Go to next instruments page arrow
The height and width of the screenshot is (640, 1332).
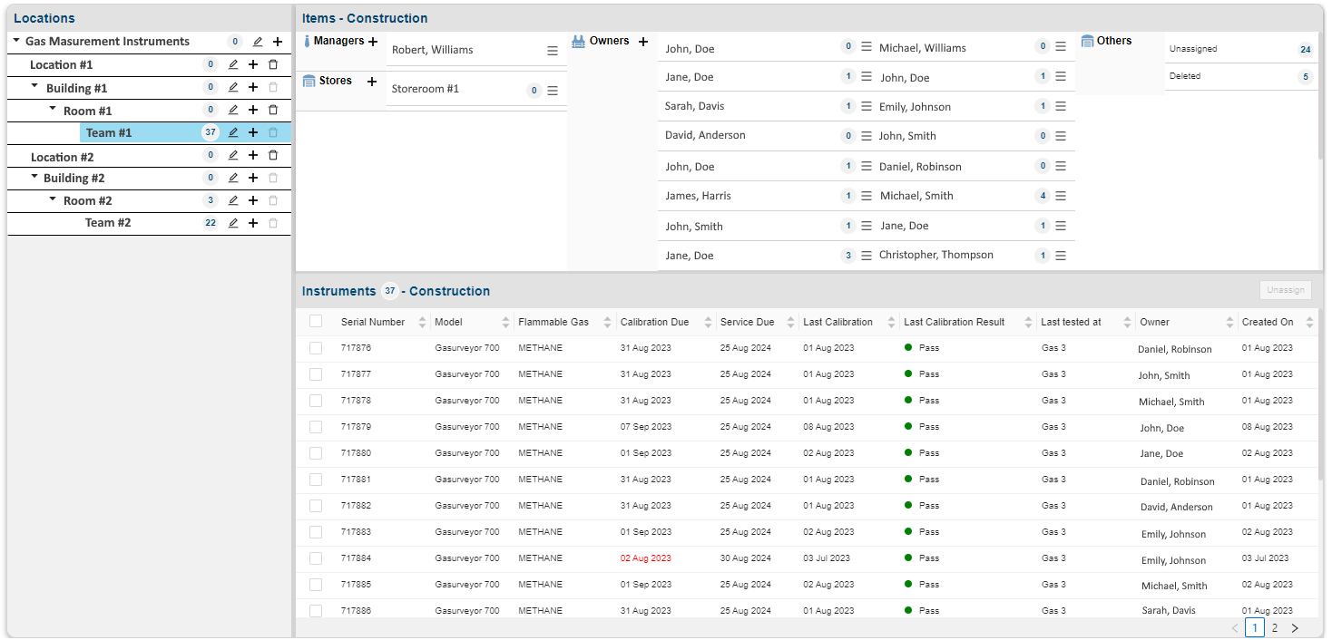click(1295, 628)
